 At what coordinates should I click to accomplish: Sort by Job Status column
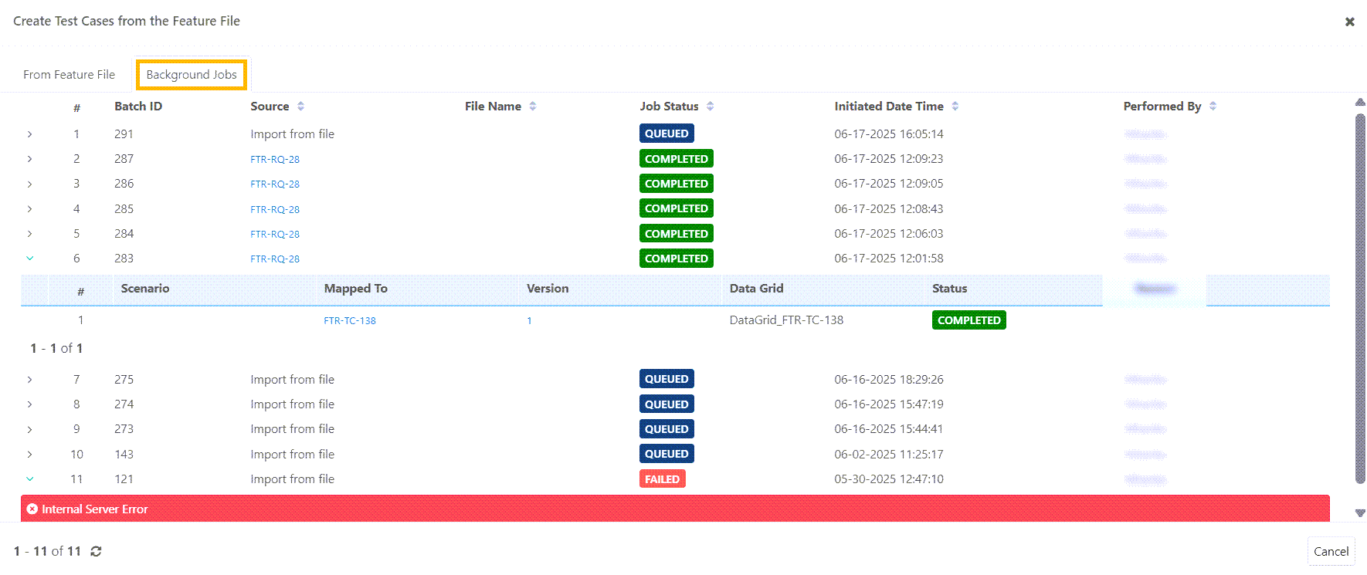pos(710,107)
